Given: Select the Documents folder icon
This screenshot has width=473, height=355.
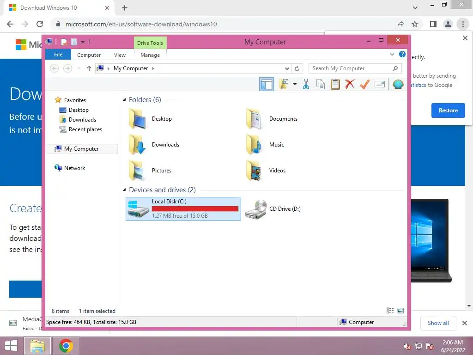Looking at the screenshot, I should point(254,119).
